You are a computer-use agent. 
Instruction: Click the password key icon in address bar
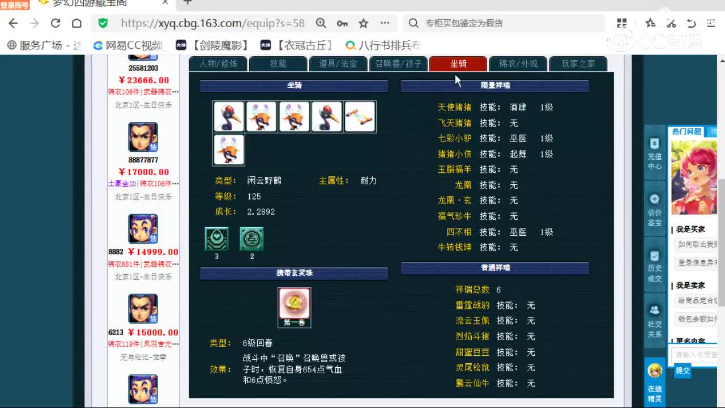click(342, 23)
